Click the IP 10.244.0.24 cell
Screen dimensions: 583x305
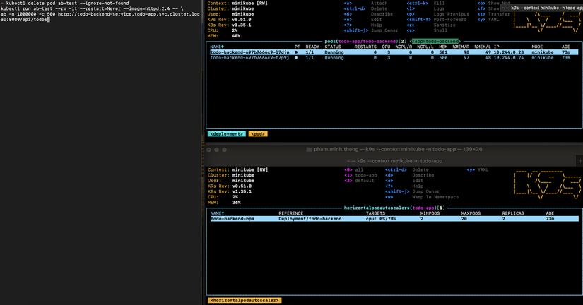tap(508, 58)
